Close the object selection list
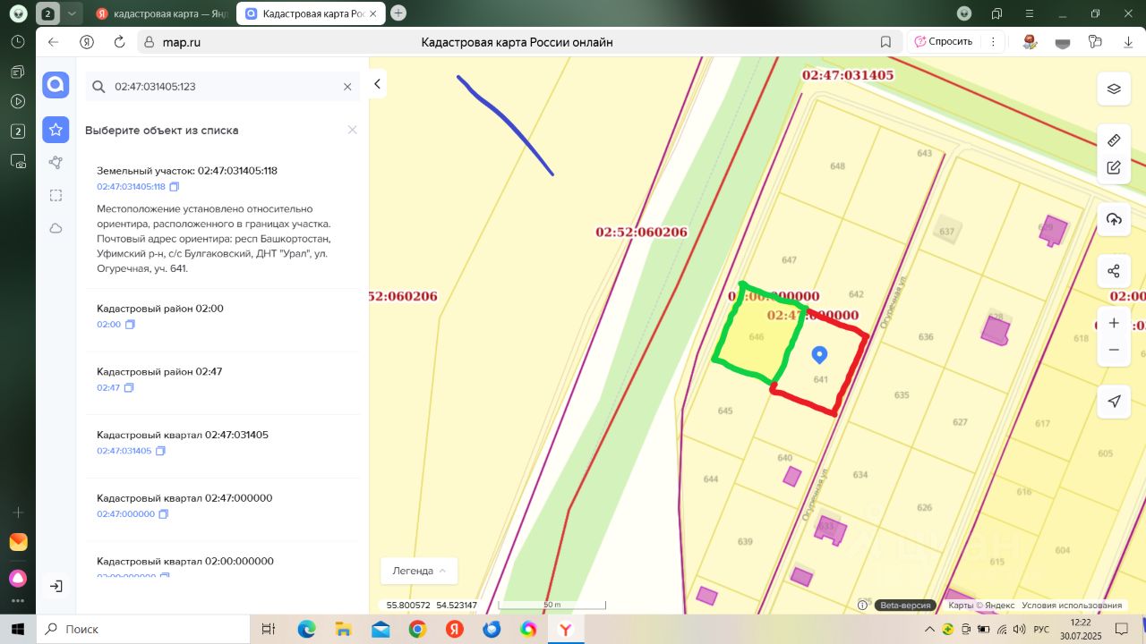 click(x=353, y=130)
